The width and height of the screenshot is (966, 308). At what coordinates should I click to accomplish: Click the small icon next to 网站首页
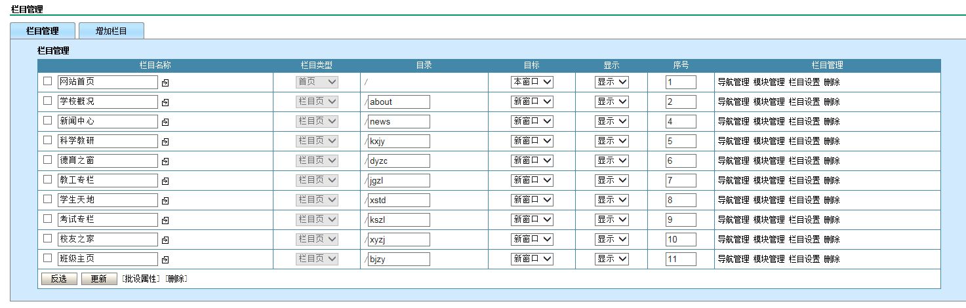tap(165, 83)
